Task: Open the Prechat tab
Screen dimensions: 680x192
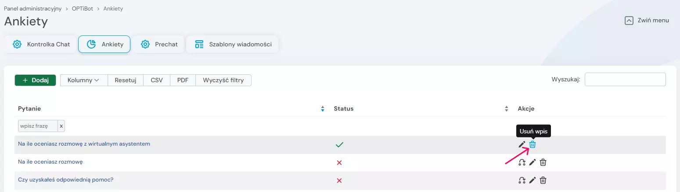Action: coord(158,44)
